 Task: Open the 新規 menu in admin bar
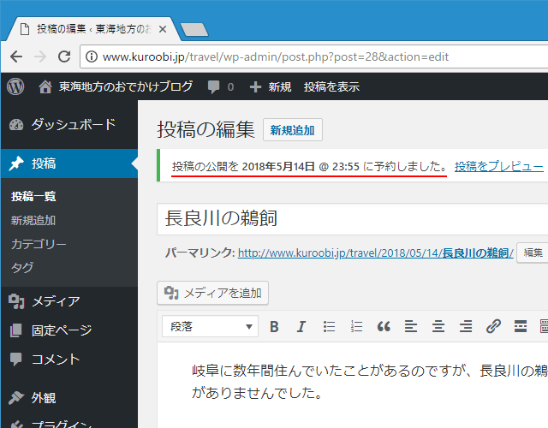(x=271, y=86)
